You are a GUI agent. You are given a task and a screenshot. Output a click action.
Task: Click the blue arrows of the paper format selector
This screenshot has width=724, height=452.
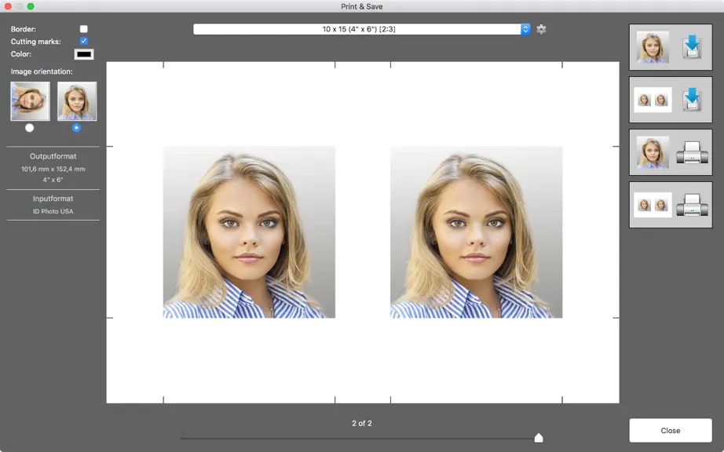coord(525,29)
